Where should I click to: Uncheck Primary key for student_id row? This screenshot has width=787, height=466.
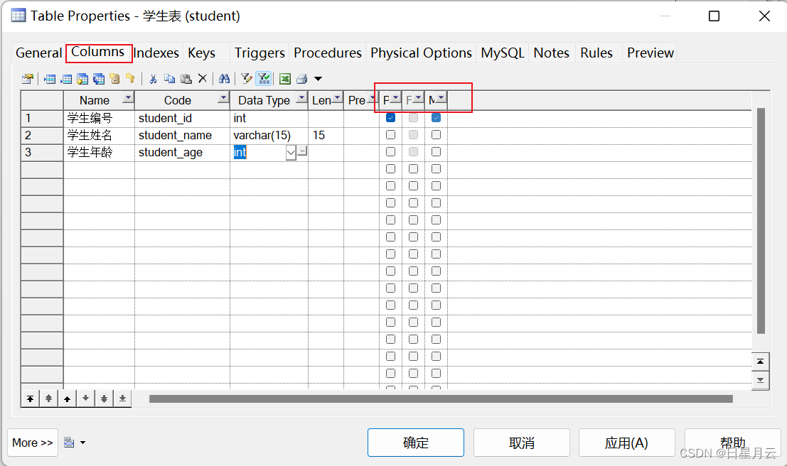tap(390, 118)
